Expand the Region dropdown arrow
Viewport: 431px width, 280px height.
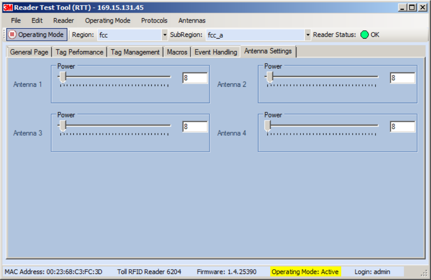point(165,35)
